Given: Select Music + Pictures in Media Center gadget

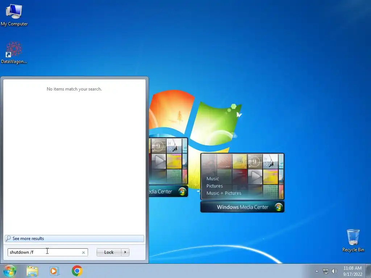Looking at the screenshot, I should pyautogui.click(x=224, y=193).
